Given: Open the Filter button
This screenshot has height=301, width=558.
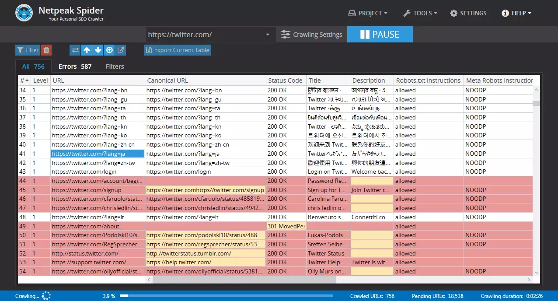Looking at the screenshot, I should pyautogui.click(x=28, y=50).
